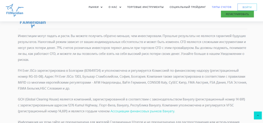Click the scroll-to-top arrow button

pos(258,116)
